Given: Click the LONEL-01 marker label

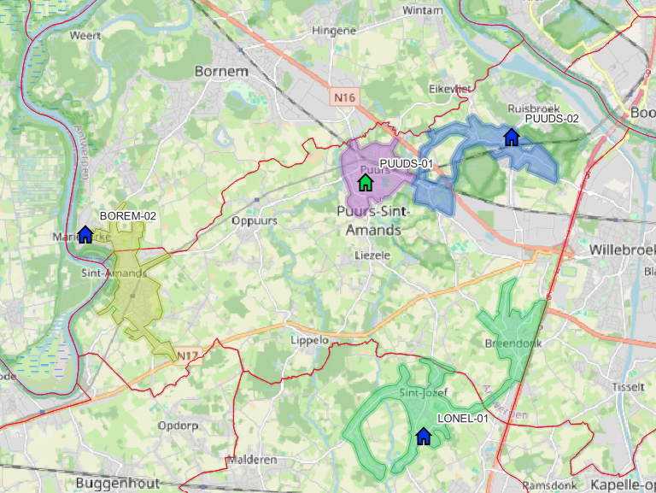Looking at the screenshot, I should (463, 419).
